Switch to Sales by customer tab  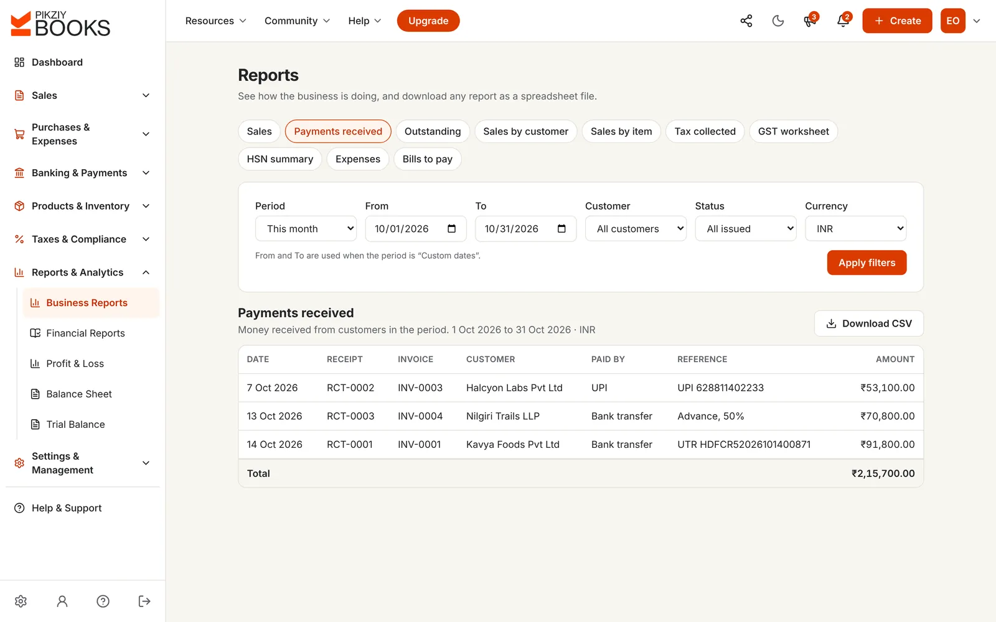point(525,131)
